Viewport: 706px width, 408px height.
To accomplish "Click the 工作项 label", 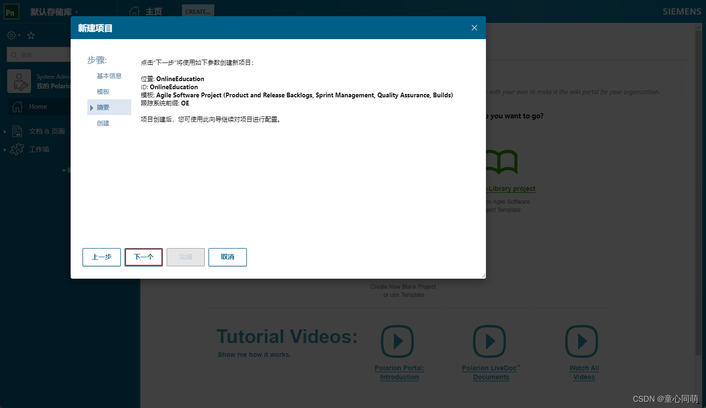I will point(39,149).
